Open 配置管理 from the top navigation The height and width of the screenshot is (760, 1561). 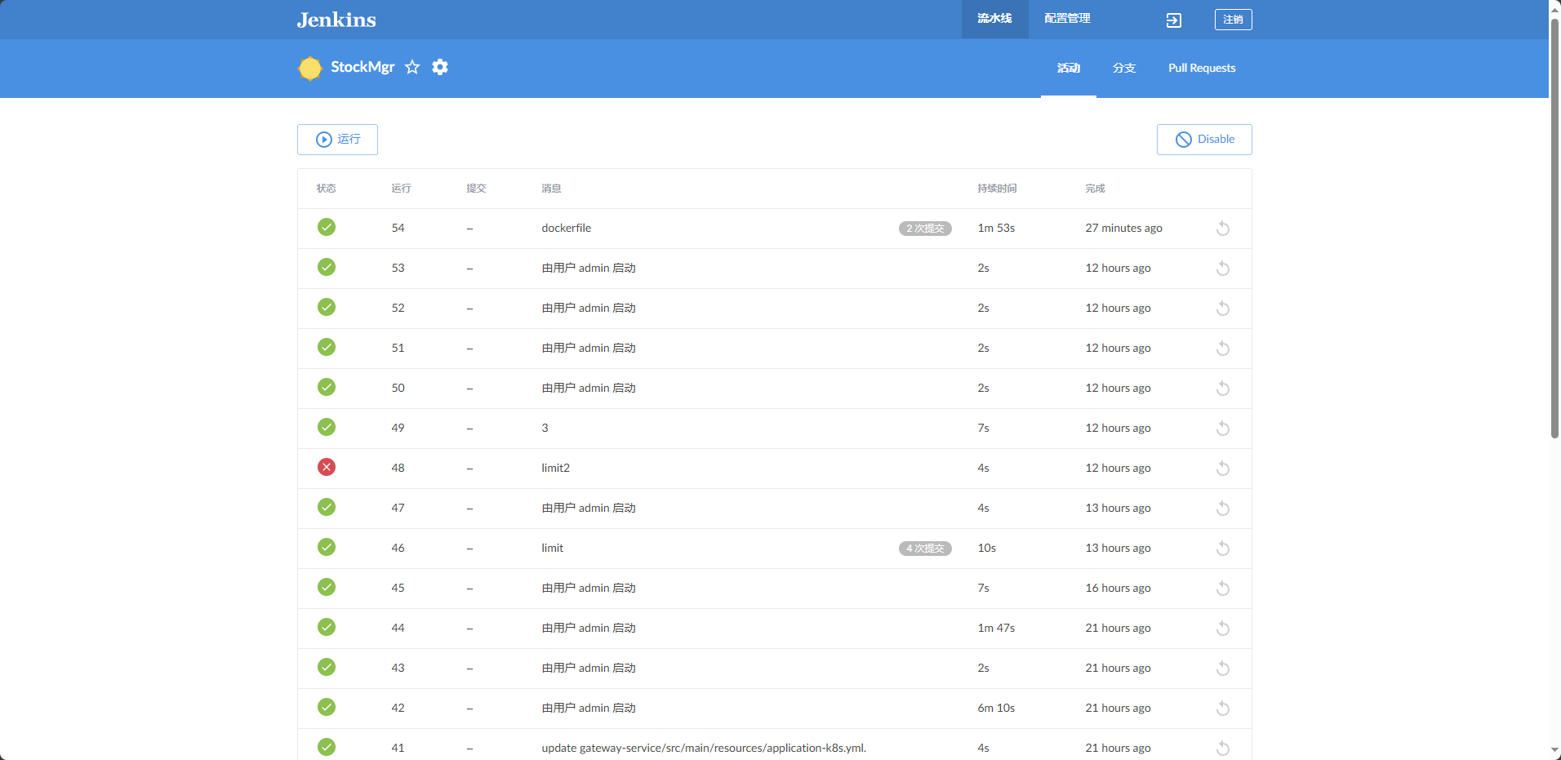click(1066, 17)
